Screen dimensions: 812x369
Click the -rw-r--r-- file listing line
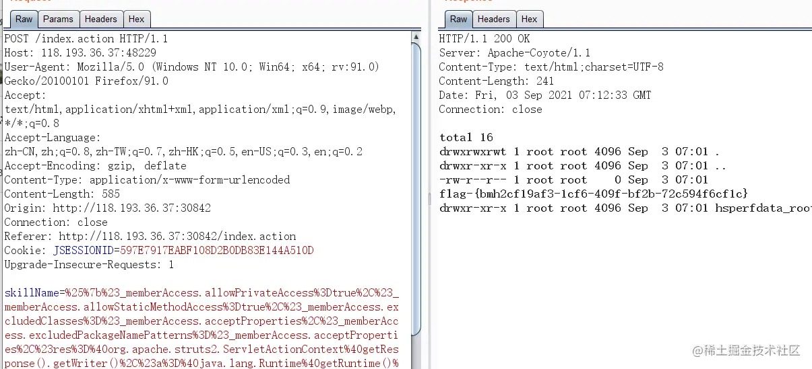click(x=573, y=180)
